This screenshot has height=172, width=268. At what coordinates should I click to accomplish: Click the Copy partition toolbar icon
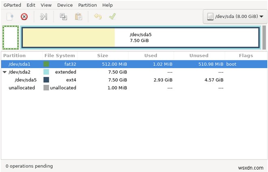(63, 17)
